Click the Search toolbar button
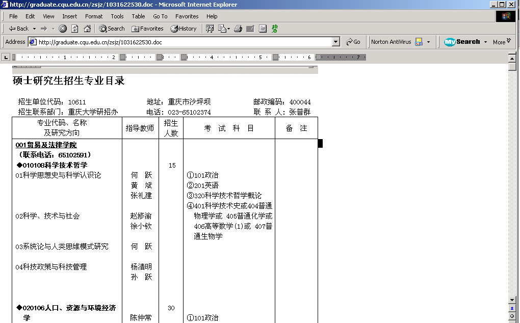Image resolution: width=520 pixels, height=323 pixels. click(112, 29)
